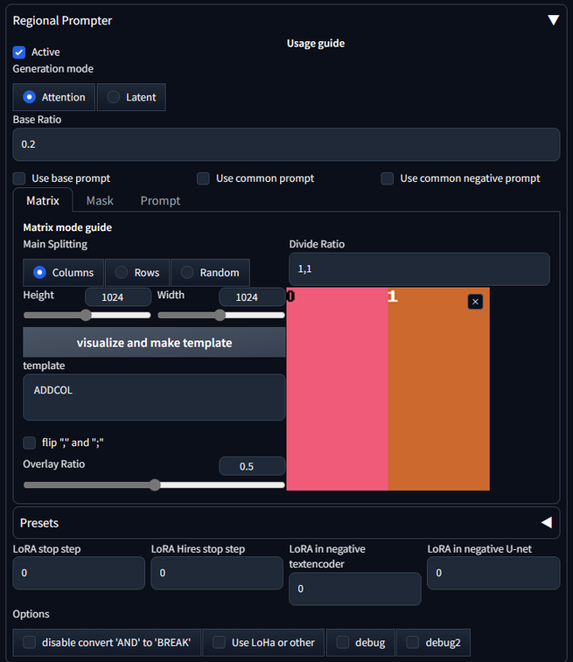Adjust the Width slider
Image resolution: width=573 pixels, height=662 pixels.
(x=221, y=315)
